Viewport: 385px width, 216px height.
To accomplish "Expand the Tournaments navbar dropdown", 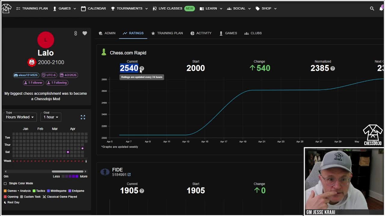I will tap(129, 8).
